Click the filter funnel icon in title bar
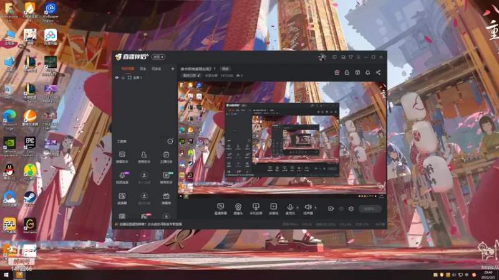Image resolution: width=499 pixels, height=280 pixels. (x=351, y=57)
